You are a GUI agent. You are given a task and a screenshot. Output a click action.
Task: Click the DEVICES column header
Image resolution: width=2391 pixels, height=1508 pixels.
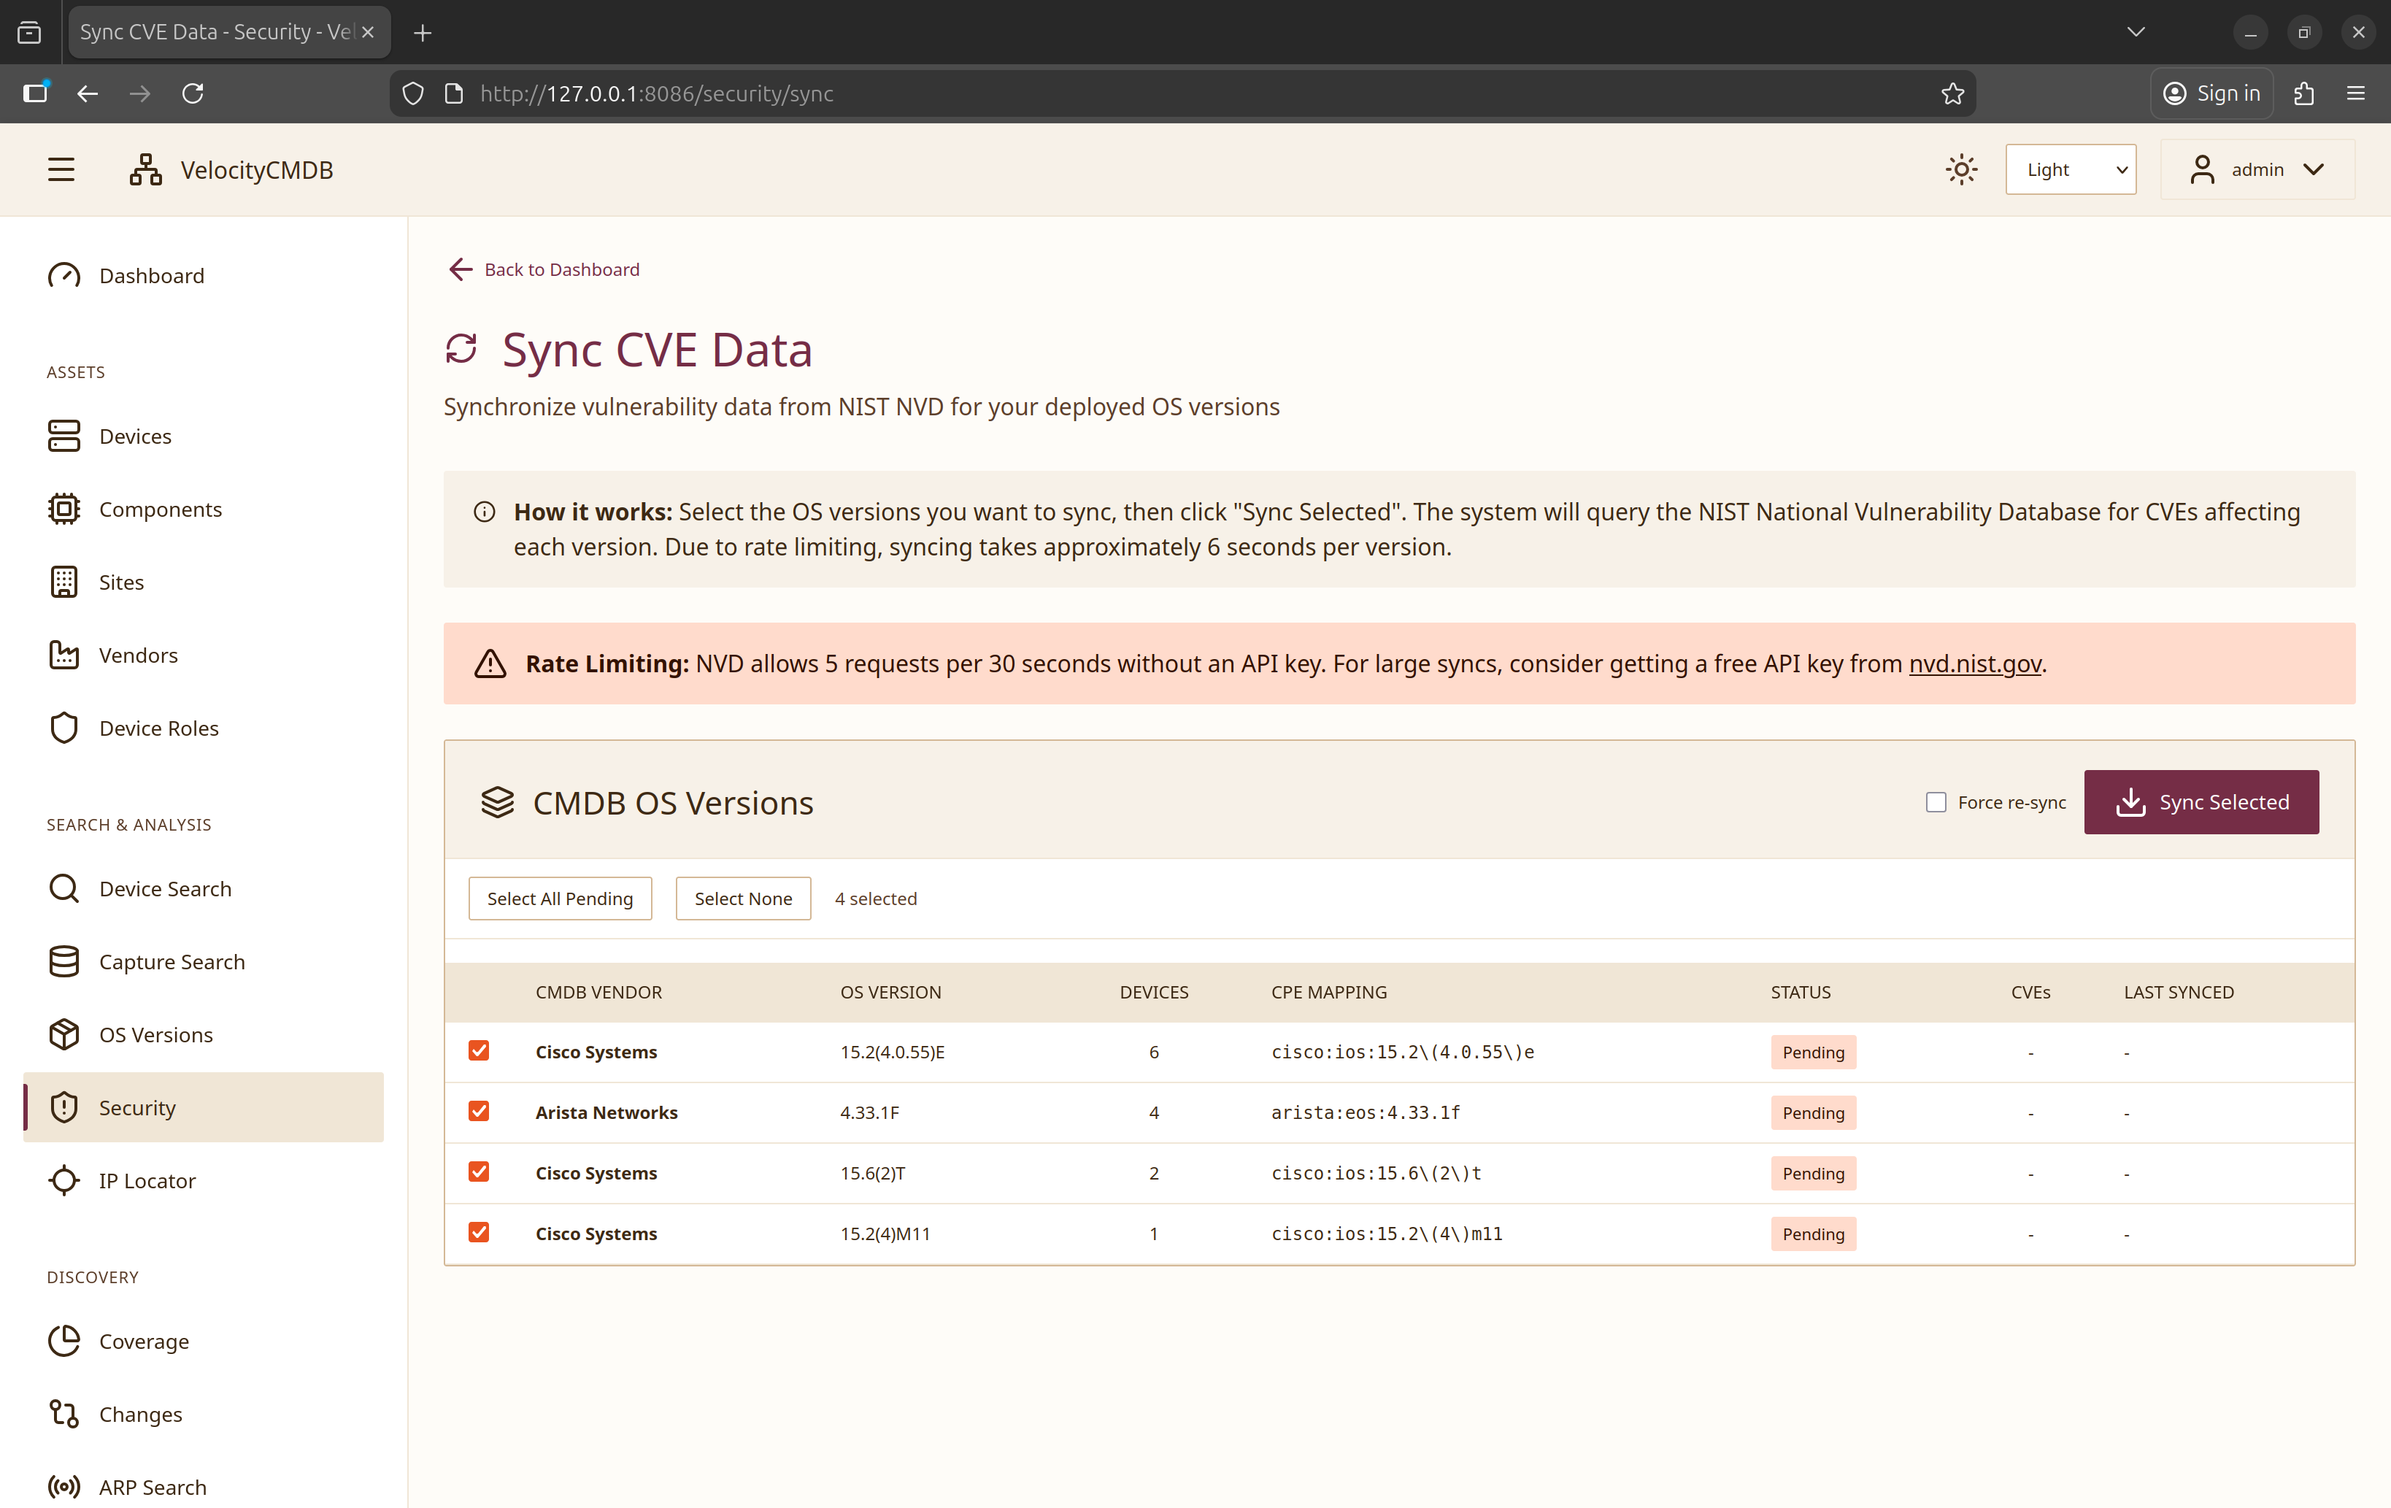coord(1154,993)
